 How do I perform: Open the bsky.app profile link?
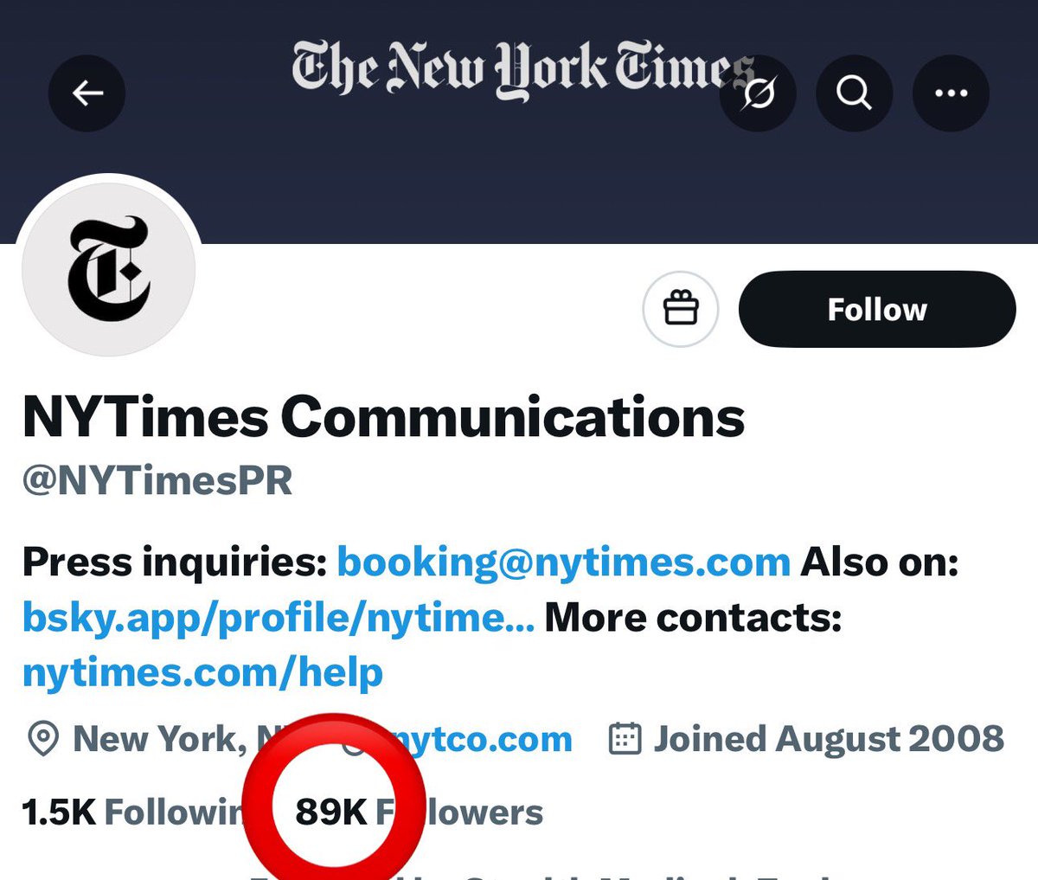pos(278,618)
